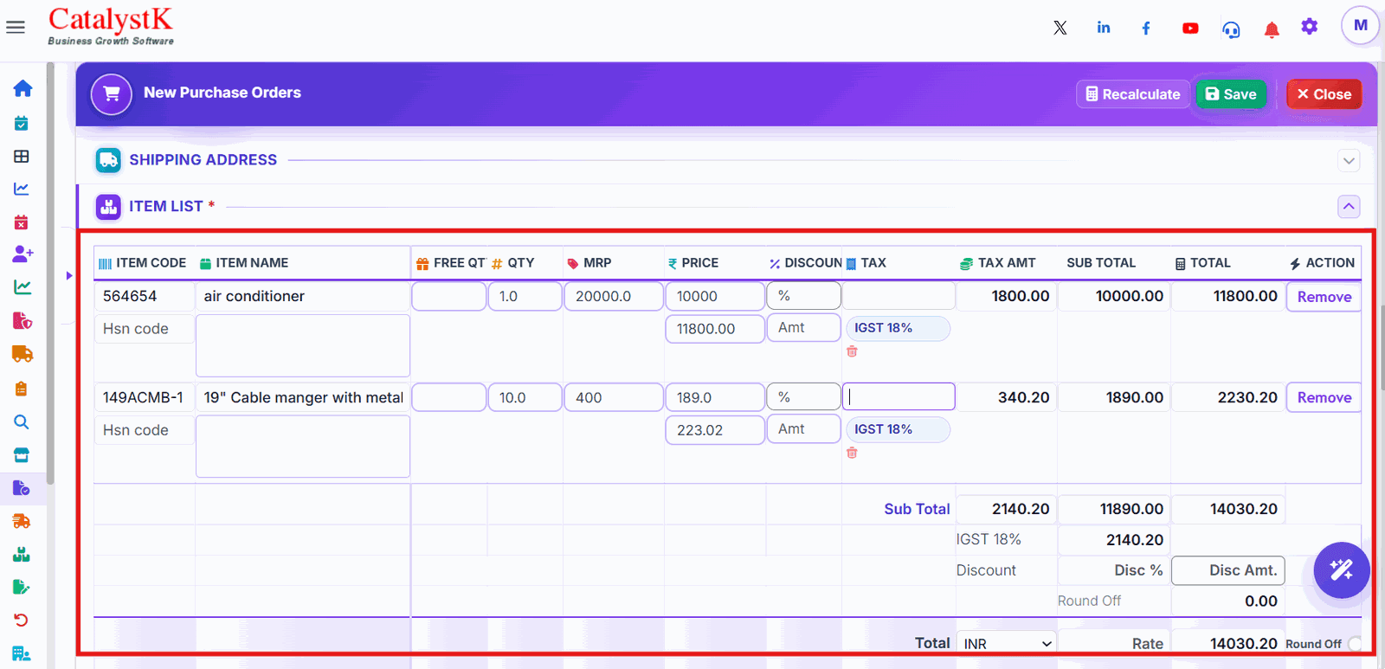Screen dimensions: 1385x669
Task: Open the delivery truck icon in sidebar
Action: (23, 353)
